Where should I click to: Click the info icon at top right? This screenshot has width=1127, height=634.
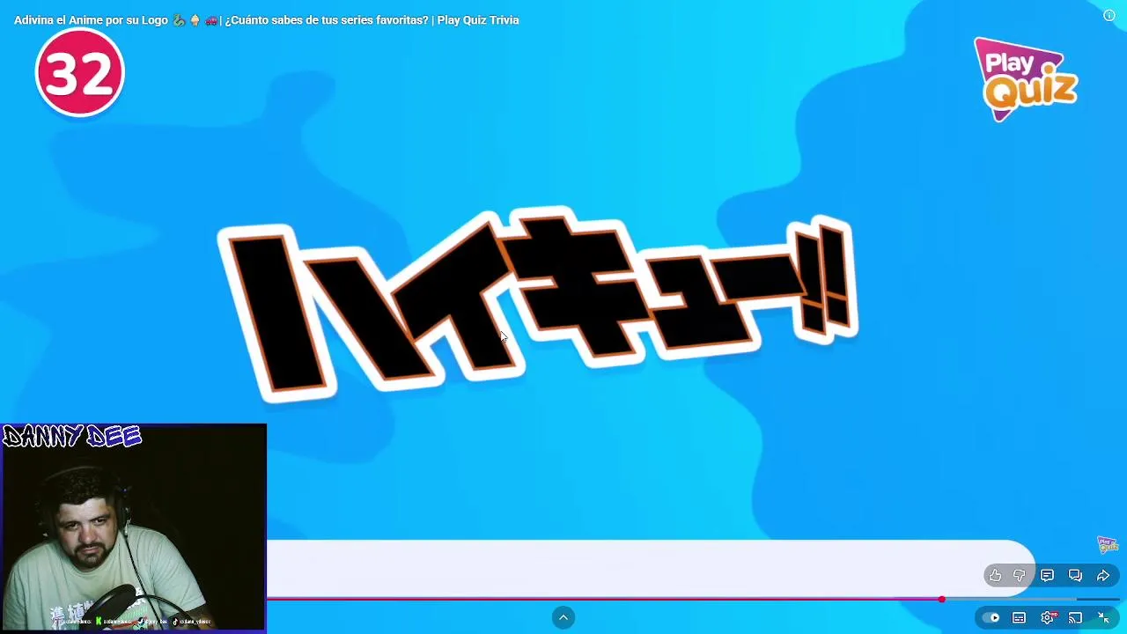tap(1109, 16)
